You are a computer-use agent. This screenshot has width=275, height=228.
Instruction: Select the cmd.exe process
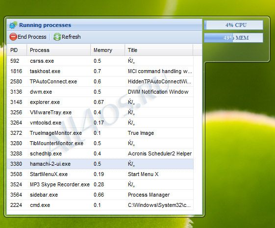(100, 205)
